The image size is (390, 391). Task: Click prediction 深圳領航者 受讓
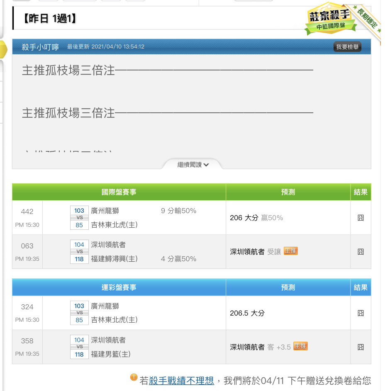point(255,252)
